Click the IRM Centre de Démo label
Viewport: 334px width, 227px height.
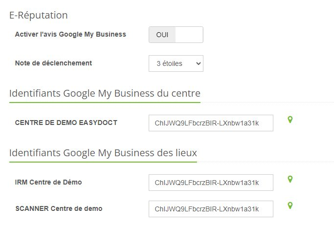(48, 182)
